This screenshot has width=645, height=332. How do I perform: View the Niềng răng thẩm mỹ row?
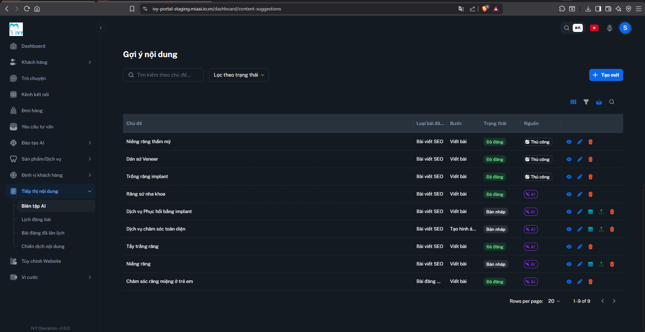[569, 142]
